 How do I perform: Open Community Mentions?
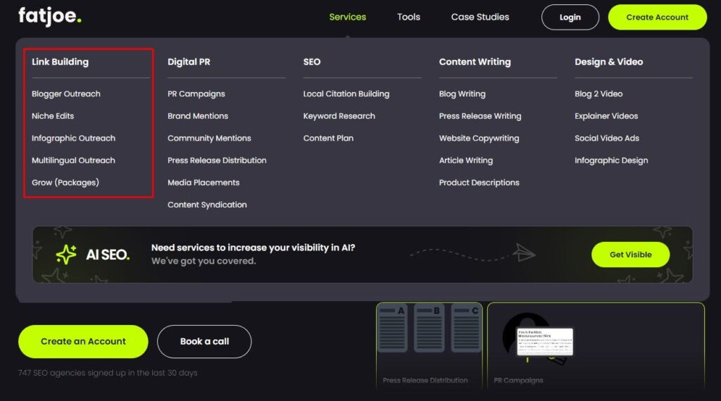[x=209, y=139]
